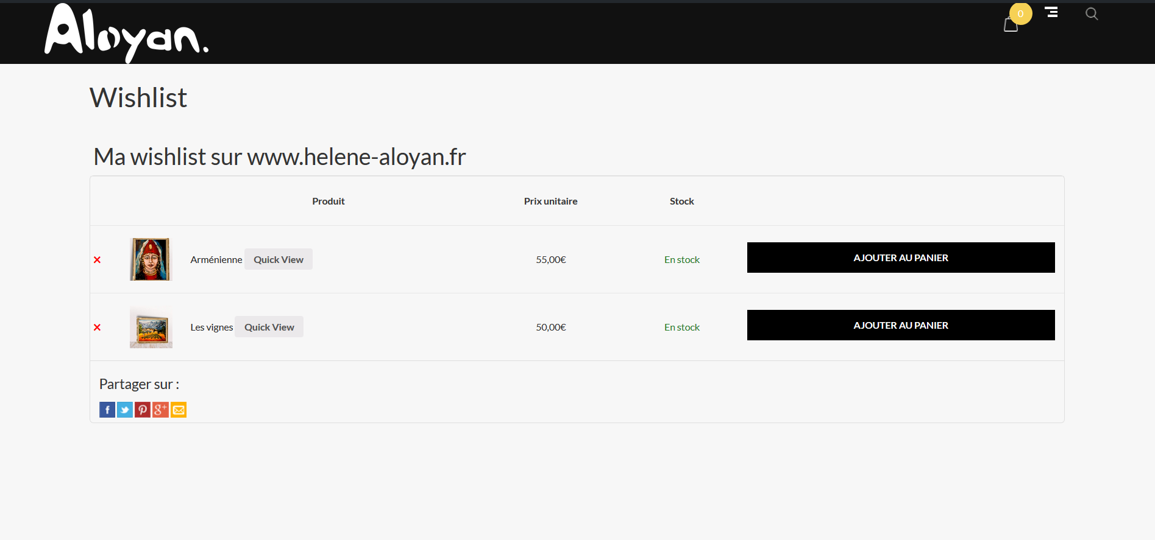Viewport: 1155px width, 540px height.
Task: Click the Produit column header
Action: coord(329,202)
